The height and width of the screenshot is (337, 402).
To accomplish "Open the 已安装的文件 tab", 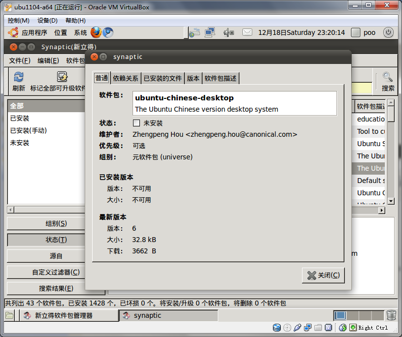I will click(163, 78).
